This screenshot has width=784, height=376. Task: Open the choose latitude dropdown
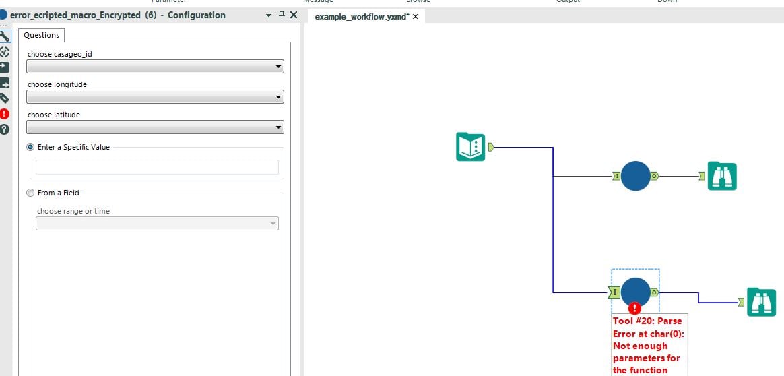coord(155,127)
